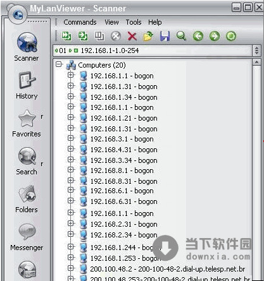Expand the 192.168.3.34 - bogon node

(71, 159)
